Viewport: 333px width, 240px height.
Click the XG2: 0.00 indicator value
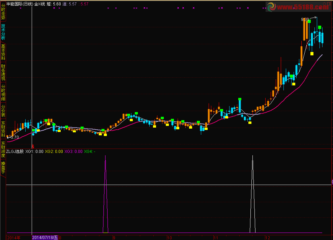pyautogui.click(x=54, y=152)
